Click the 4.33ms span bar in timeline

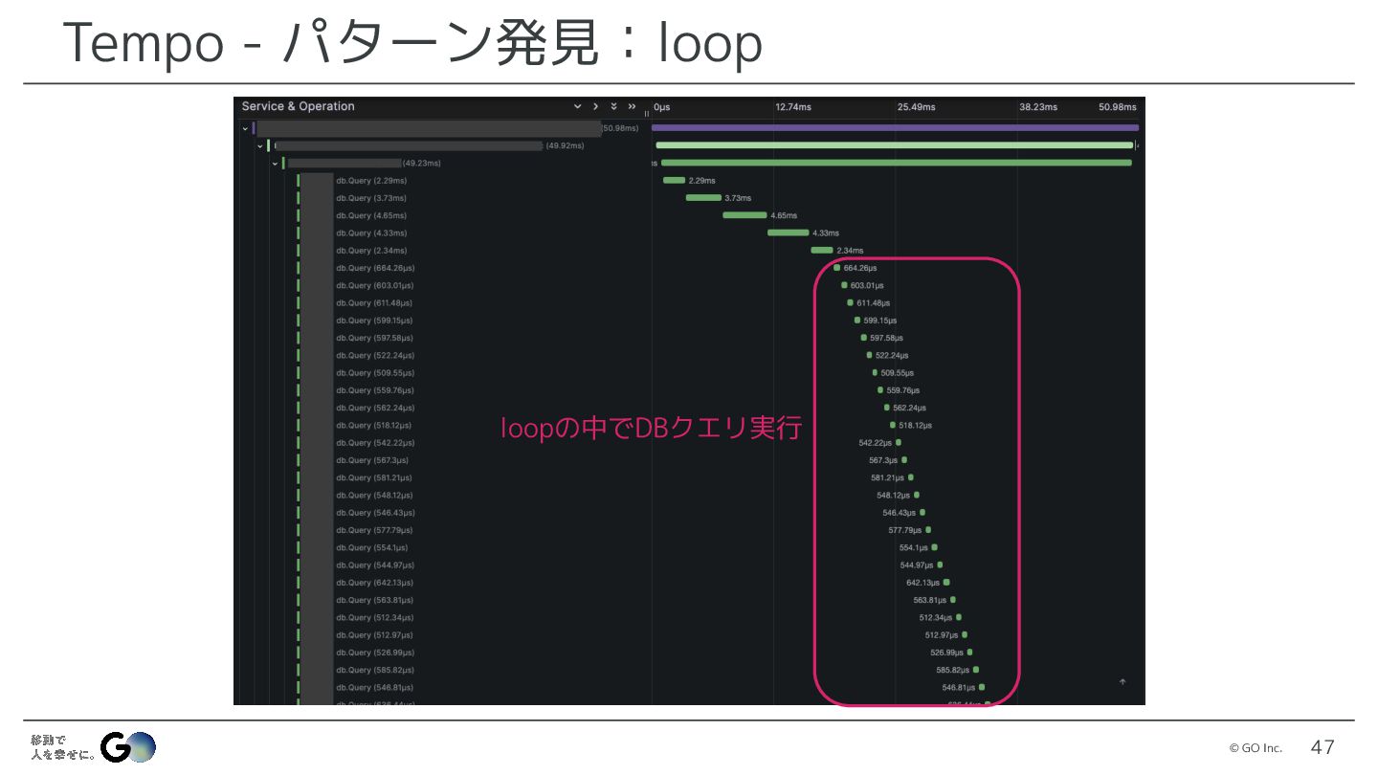(x=789, y=232)
